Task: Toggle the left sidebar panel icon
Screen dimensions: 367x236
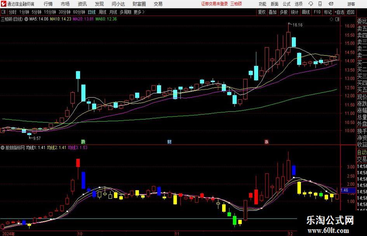Action: [3, 12]
